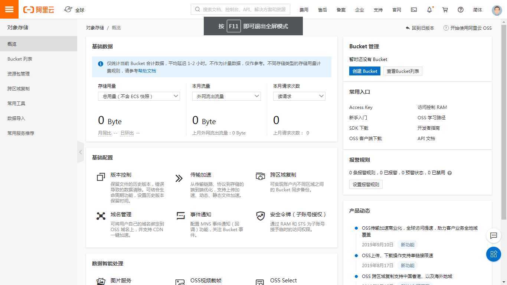Open the OSS 学习路径 link
507x285 pixels.
(x=431, y=117)
